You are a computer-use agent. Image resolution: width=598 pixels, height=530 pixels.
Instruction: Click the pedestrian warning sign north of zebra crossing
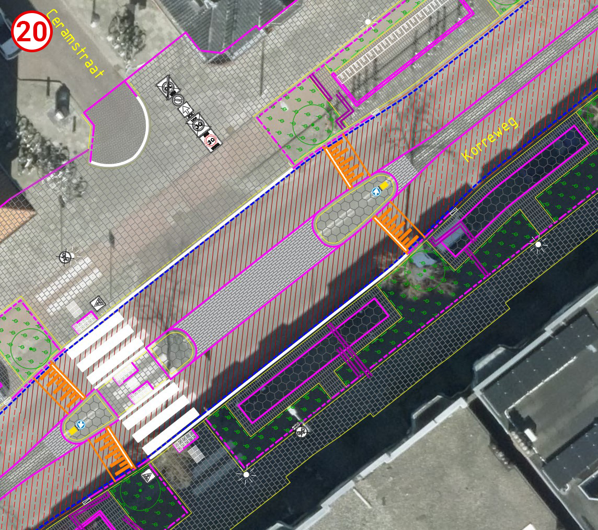pos(97,303)
